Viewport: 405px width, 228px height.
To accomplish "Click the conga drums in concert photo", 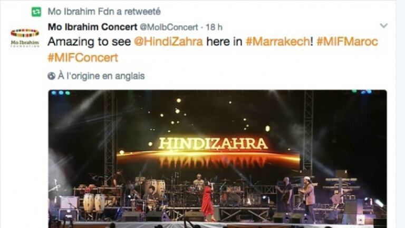I will tap(94, 203).
